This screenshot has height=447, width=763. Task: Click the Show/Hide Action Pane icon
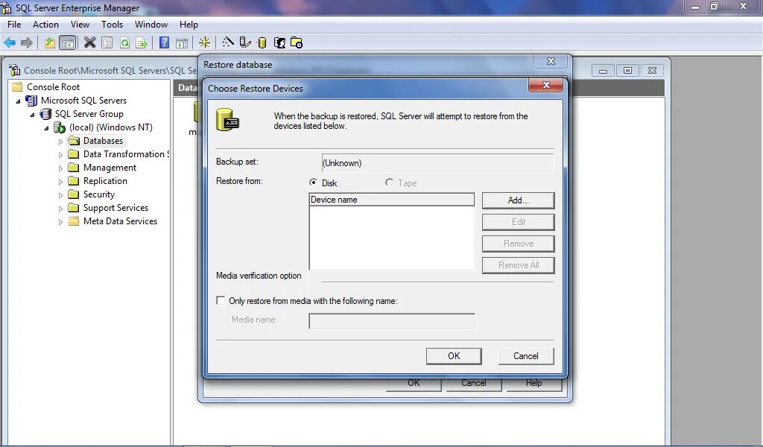(x=182, y=43)
